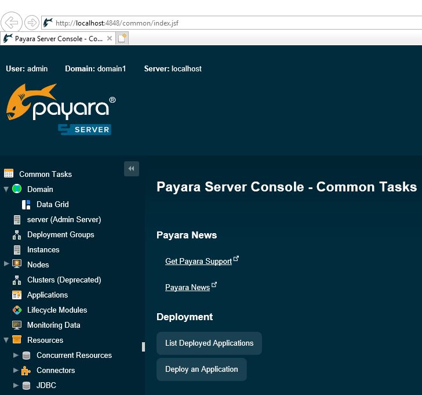
Task: Select the Payara Server Console browser tab
Action: [x=57, y=38]
